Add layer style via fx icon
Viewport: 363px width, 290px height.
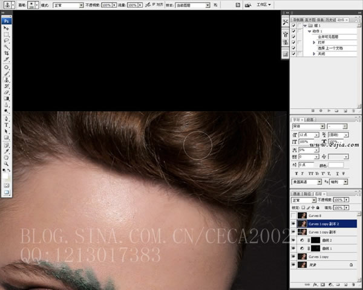(x=315, y=285)
